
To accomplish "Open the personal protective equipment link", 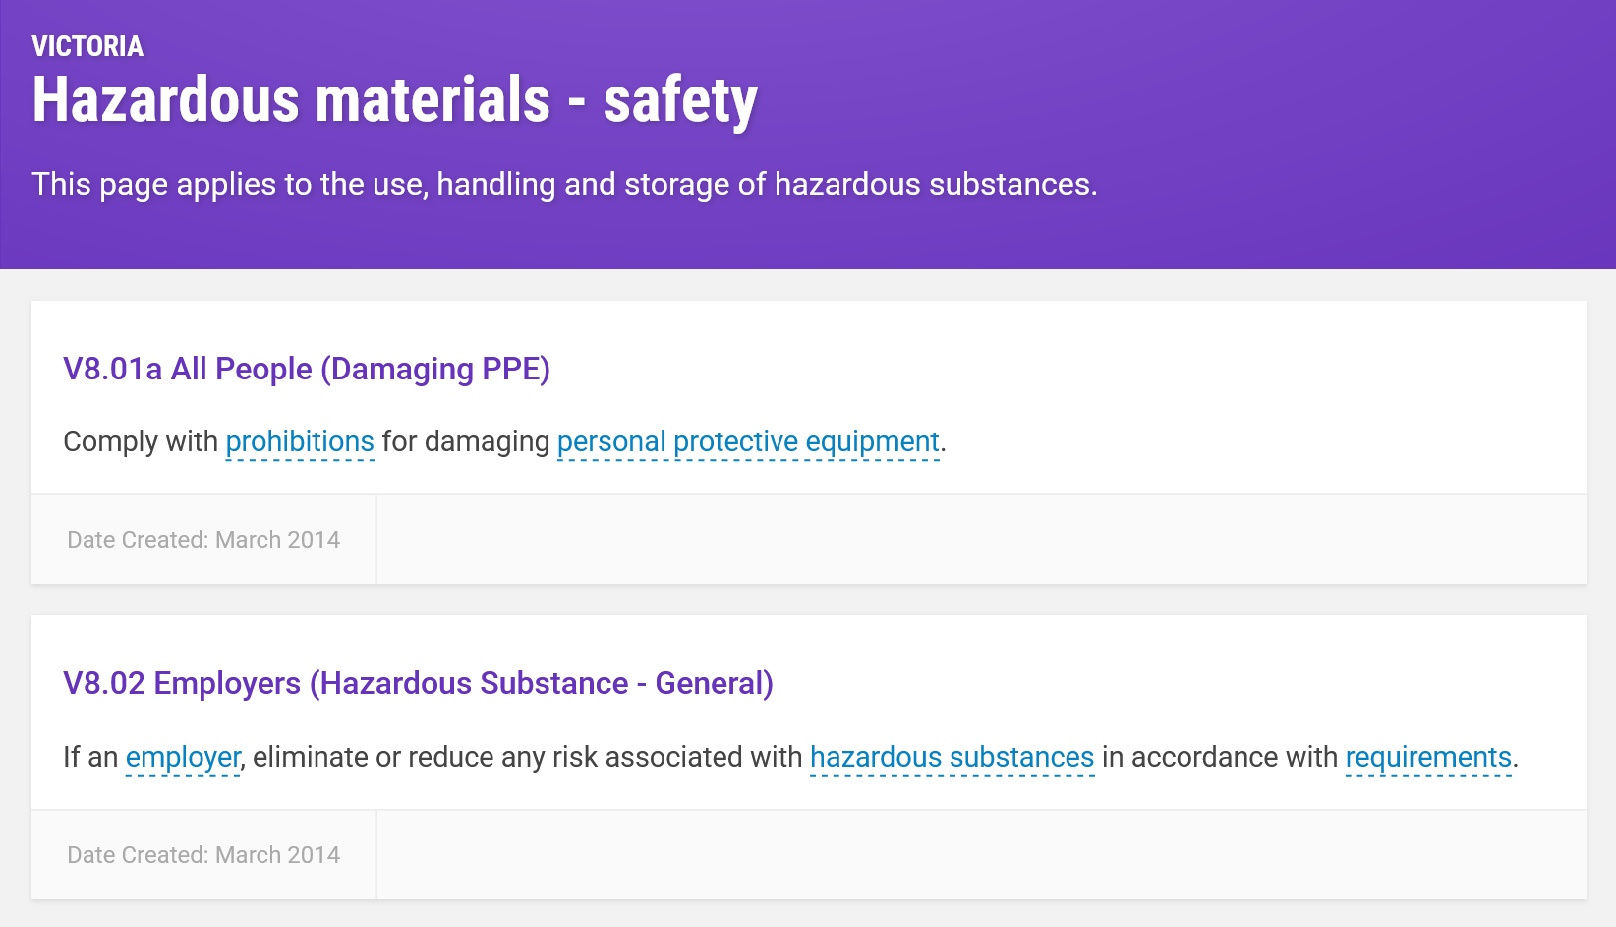I will click(748, 442).
